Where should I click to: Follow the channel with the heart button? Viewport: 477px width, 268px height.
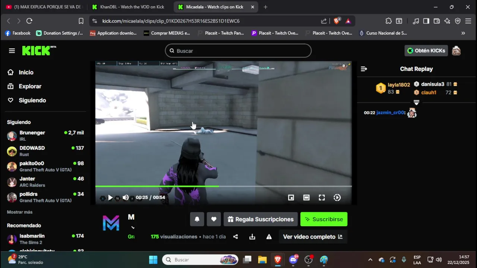coord(214,219)
